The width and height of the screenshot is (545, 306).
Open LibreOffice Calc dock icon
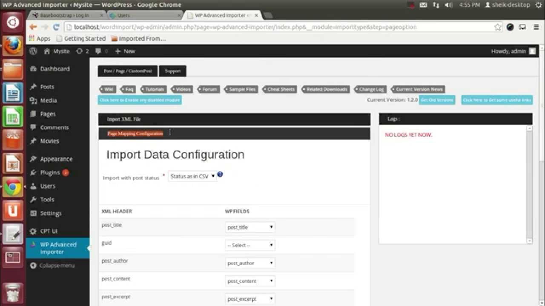coord(12,116)
